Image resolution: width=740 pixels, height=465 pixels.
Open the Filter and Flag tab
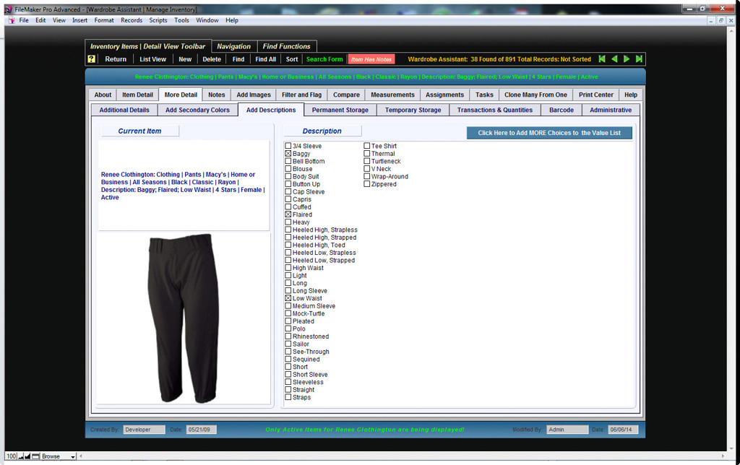pos(301,95)
